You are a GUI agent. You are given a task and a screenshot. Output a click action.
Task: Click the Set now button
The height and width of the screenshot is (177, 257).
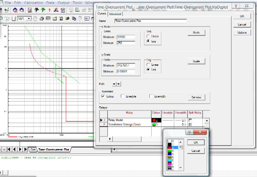click(196, 97)
